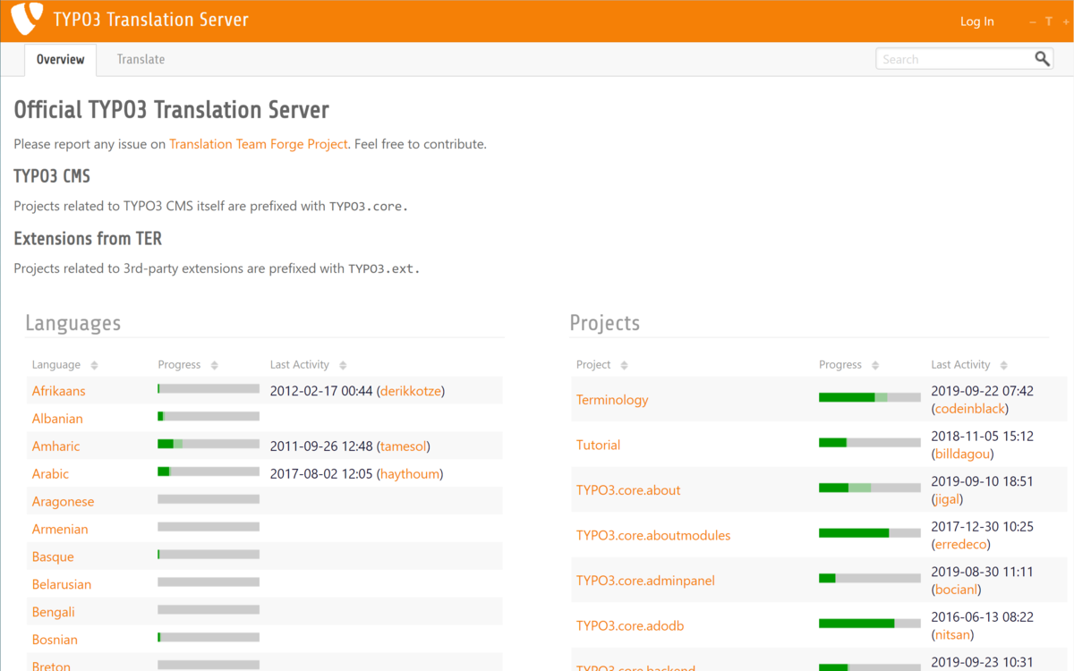Visit erredeco's user profile
This screenshot has width=1074, height=671.
960,545
